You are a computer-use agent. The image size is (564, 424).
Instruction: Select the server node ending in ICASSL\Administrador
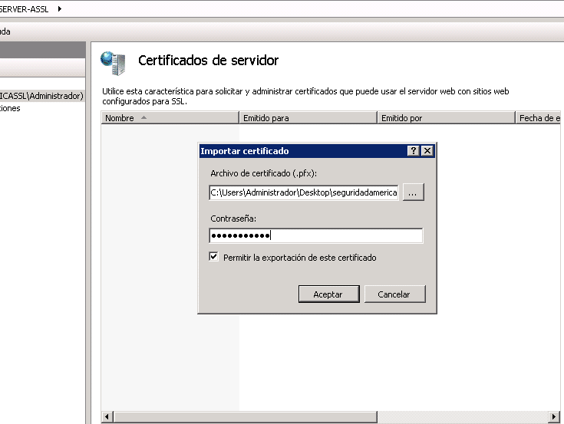click(x=41, y=96)
